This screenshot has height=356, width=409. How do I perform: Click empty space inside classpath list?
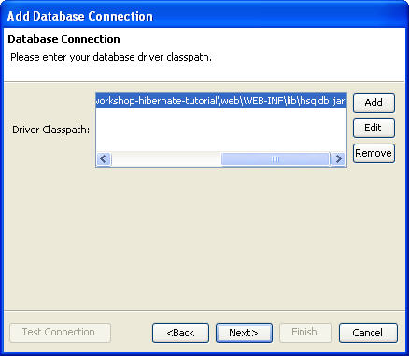coord(221,130)
